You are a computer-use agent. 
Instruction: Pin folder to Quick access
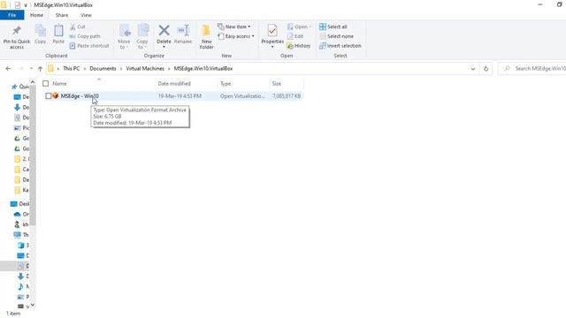pos(17,37)
